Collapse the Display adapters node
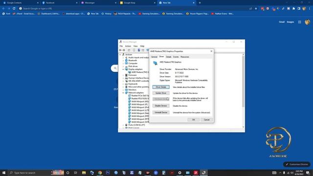The width and height of the screenshot is (313, 176). click(x=123, y=69)
